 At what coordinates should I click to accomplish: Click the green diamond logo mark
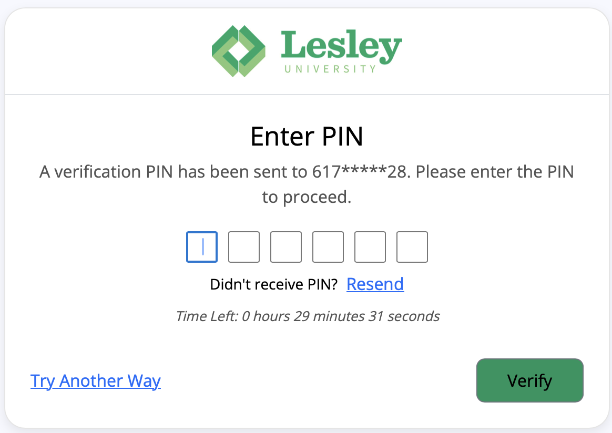click(x=238, y=51)
